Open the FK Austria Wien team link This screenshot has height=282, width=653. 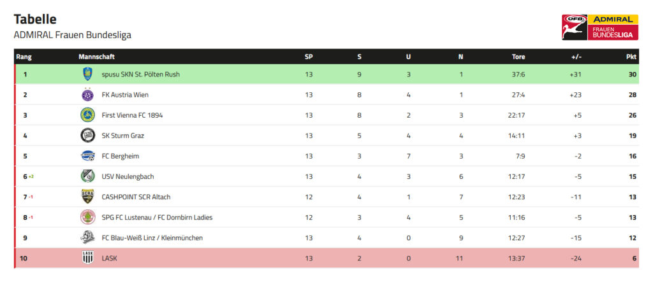click(x=125, y=95)
